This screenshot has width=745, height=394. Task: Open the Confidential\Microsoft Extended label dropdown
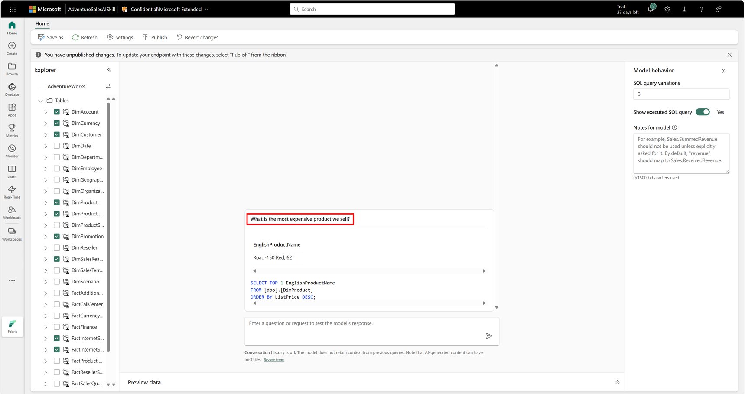tap(207, 9)
